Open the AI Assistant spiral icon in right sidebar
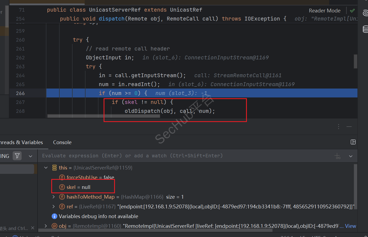Image resolution: width=368 pixels, height=237 pixels. click(x=365, y=13)
